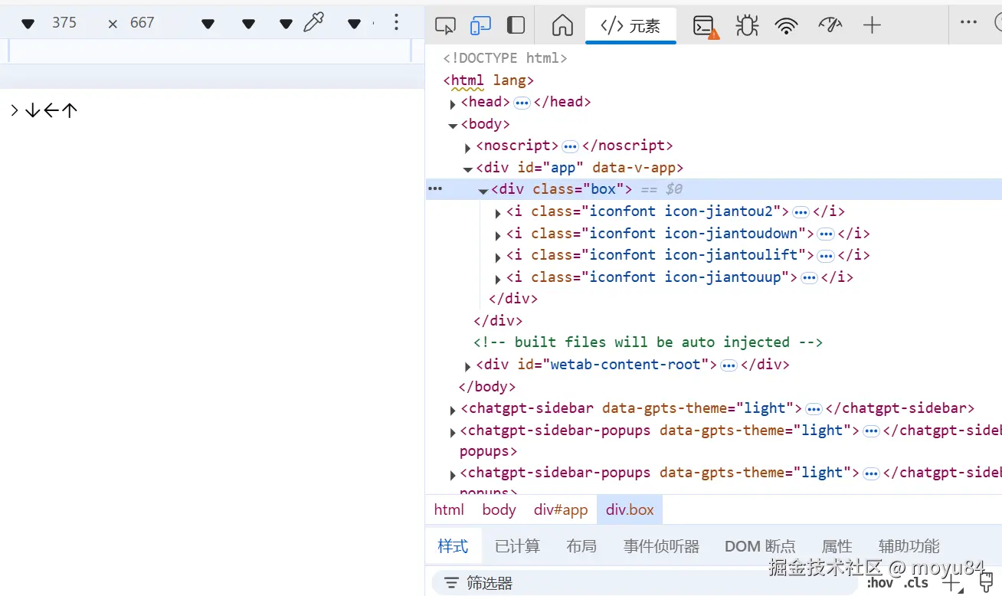Expand the noscript node

(468, 147)
